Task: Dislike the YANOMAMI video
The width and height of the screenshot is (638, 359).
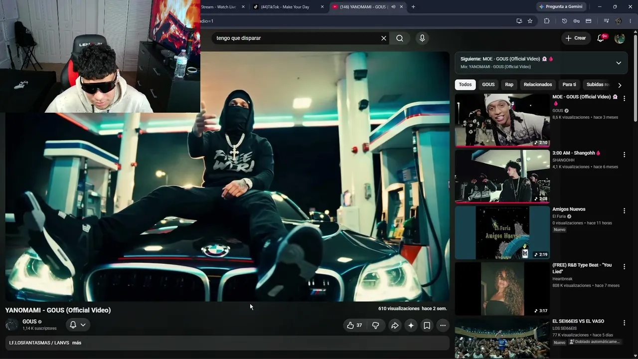Action: (x=375, y=326)
